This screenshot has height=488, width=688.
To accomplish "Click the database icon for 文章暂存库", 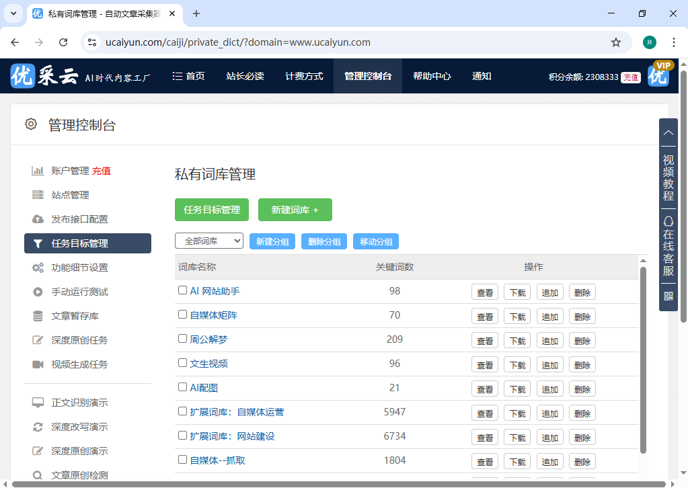I will pyautogui.click(x=38, y=316).
